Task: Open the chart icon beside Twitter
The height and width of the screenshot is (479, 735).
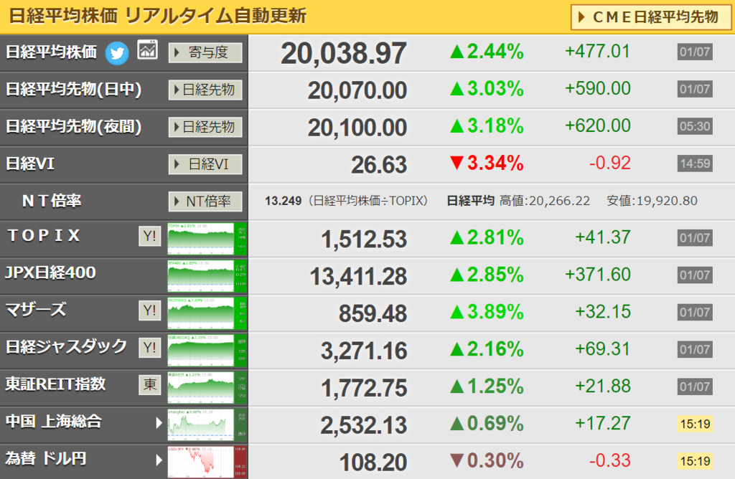Action: pos(147,49)
